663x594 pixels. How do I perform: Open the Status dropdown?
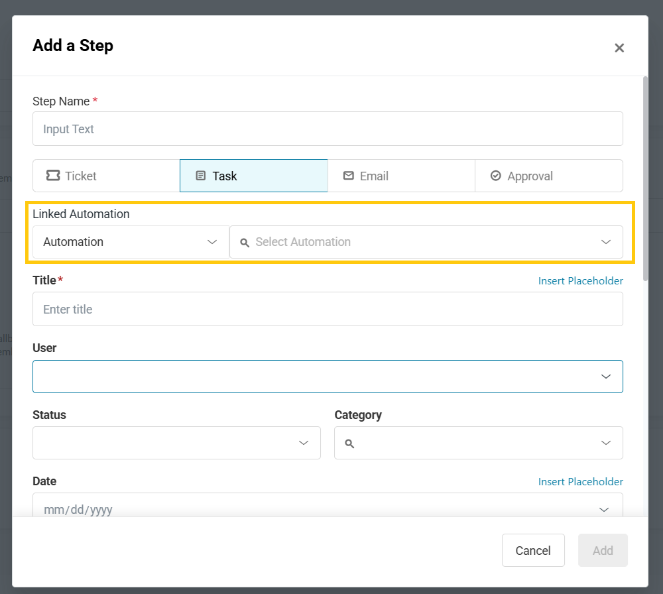pos(176,443)
